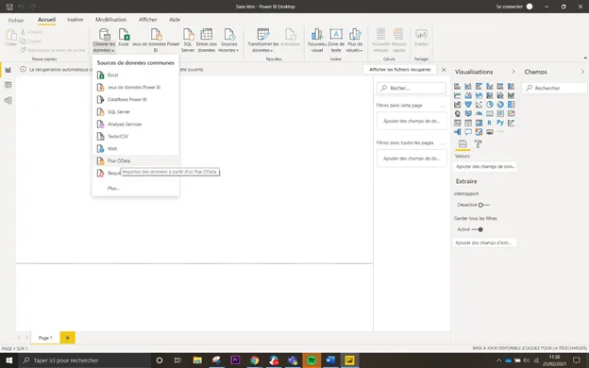Select the pie chart visual
This screenshot has height=368, width=589.
(x=490, y=105)
